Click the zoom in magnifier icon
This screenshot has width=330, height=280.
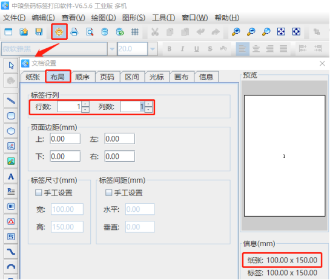(x=236, y=32)
